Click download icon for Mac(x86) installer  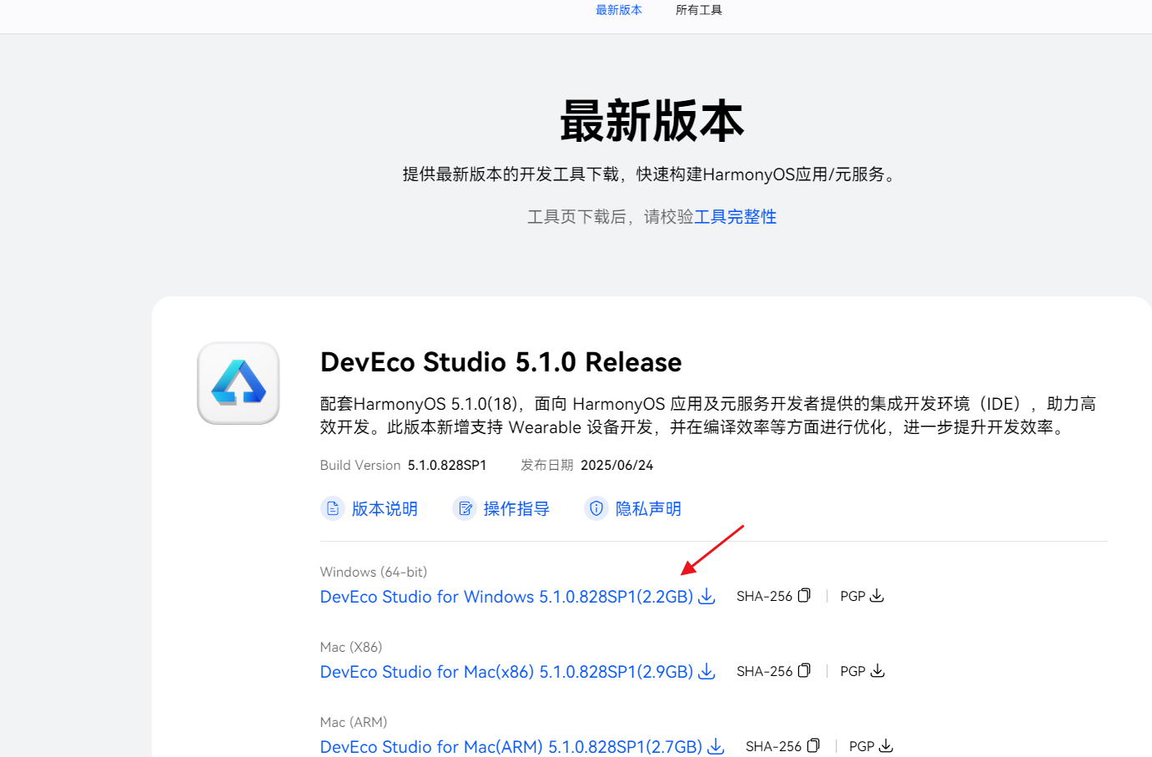pyautogui.click(x=707, y=671)
